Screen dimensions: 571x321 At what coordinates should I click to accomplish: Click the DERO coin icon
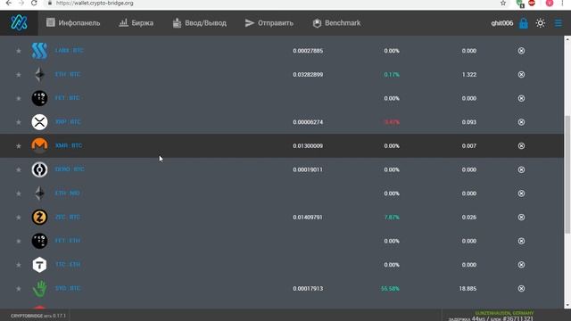[39, 169]
